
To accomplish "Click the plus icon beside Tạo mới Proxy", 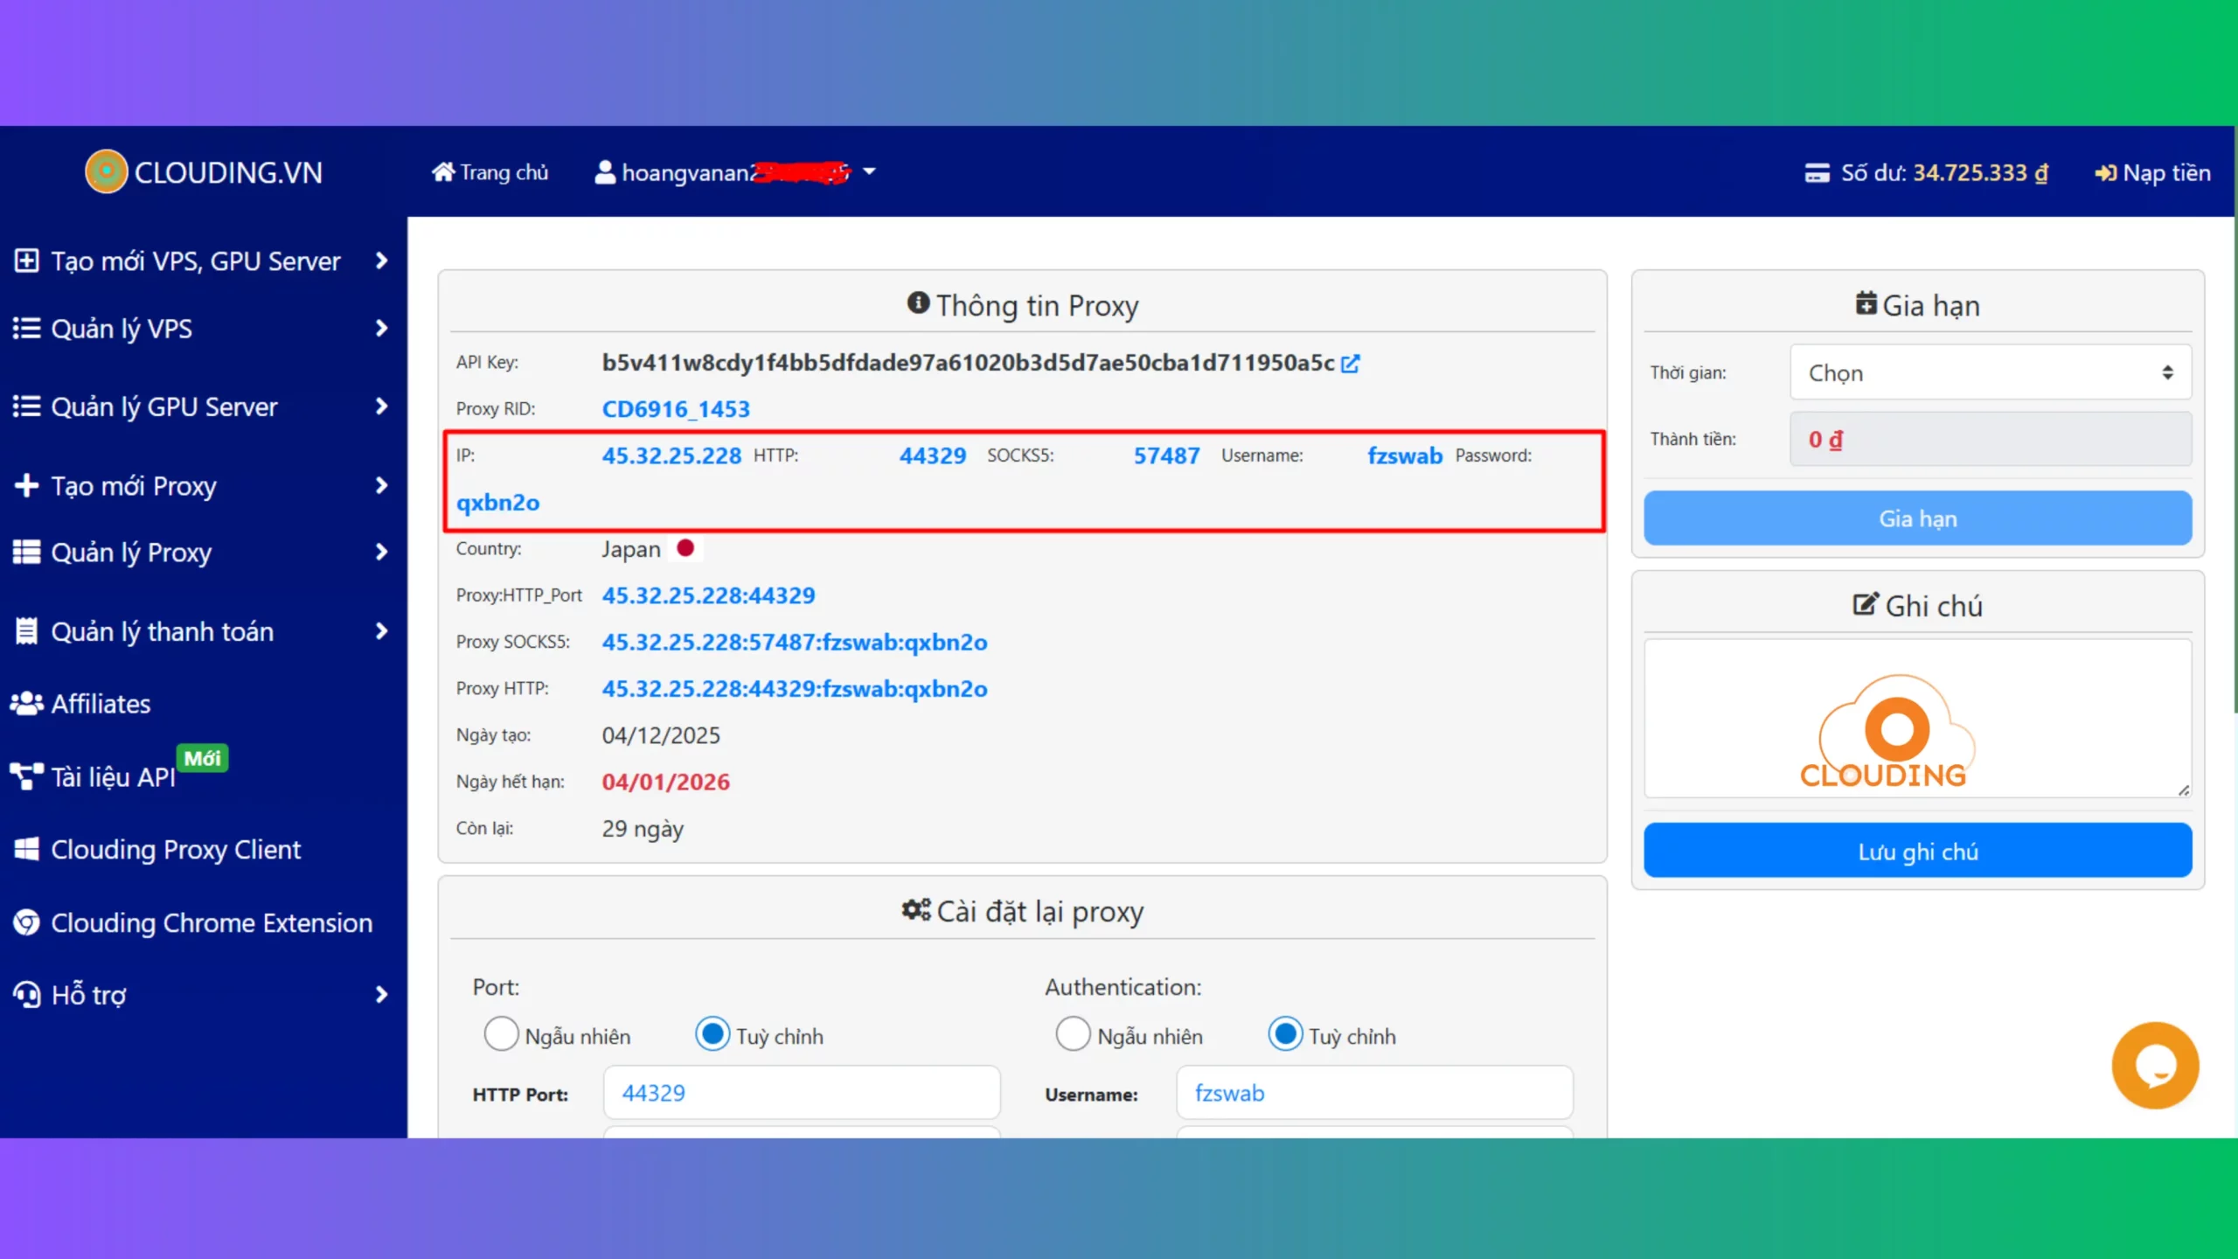I will 26,485.
